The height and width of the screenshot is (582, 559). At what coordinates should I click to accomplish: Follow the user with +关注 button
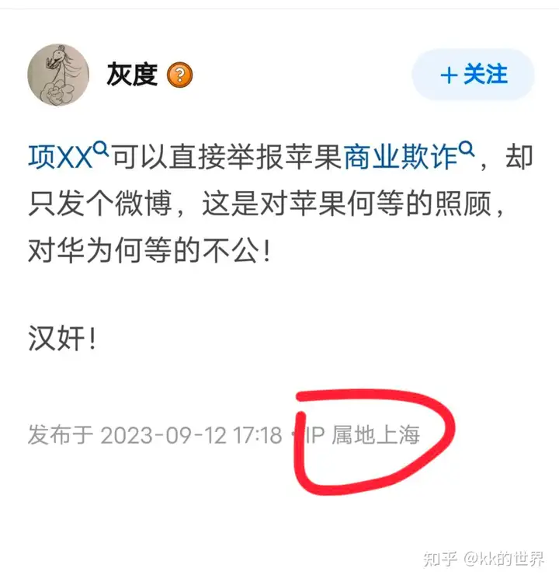tap(474, 75)
